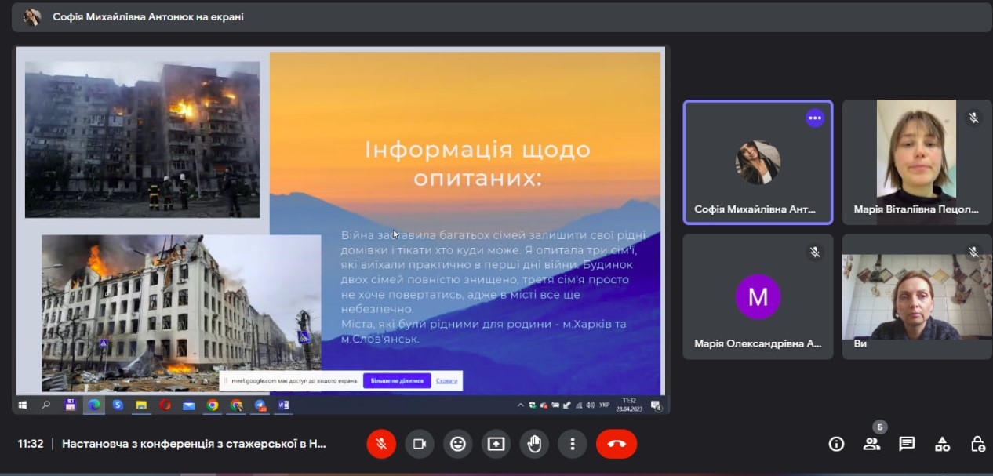The height and width of the screenshot is (476, 993).
Task: Hang up with the red end call button
Action: [x=617, y=443]
